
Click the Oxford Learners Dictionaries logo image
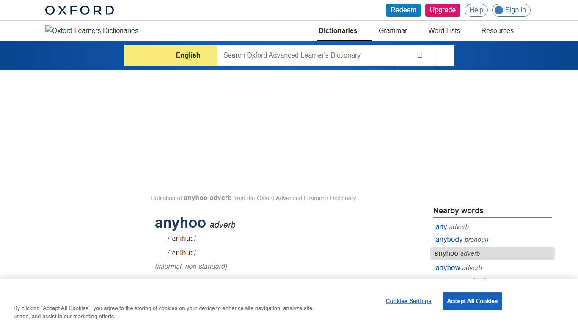(x=91, y=30)
